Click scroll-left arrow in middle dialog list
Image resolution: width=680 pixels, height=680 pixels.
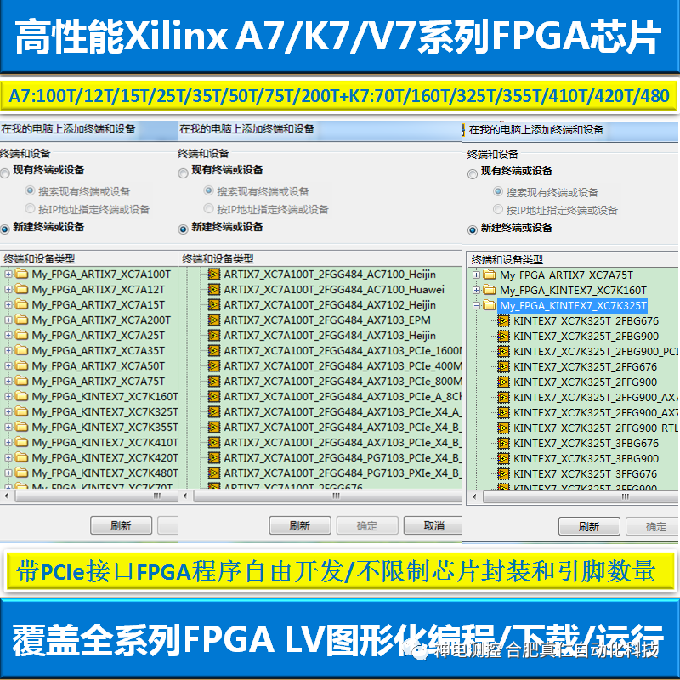(185, 496)
